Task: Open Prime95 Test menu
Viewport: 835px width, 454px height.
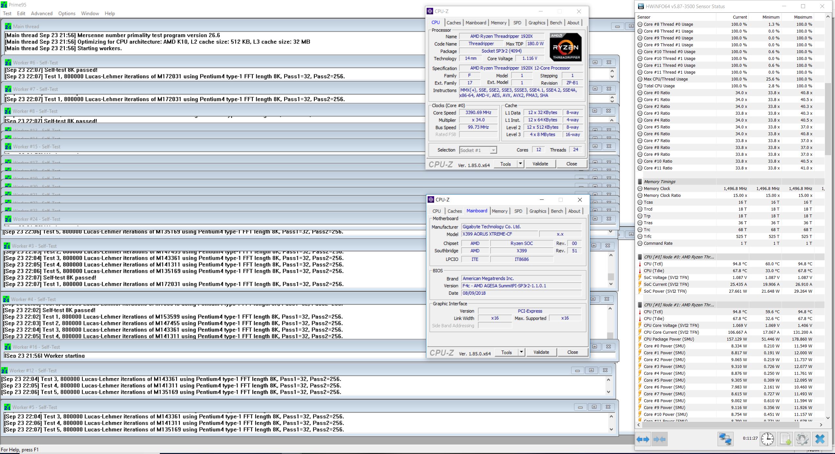Action: coord(7,13)
